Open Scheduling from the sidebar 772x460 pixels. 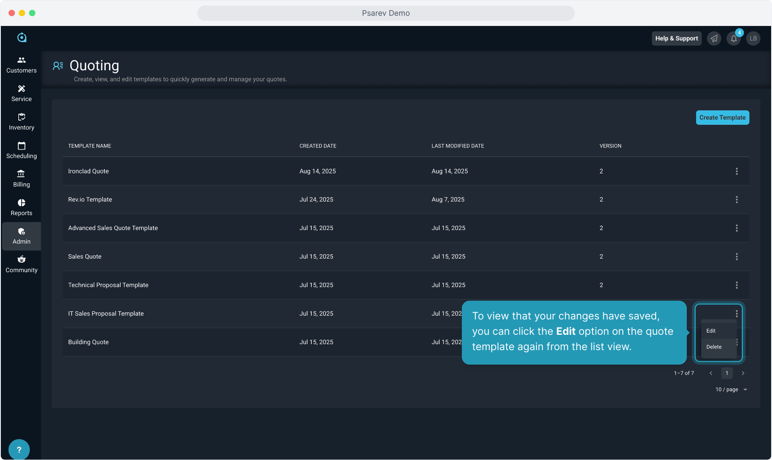click(21, 150)
